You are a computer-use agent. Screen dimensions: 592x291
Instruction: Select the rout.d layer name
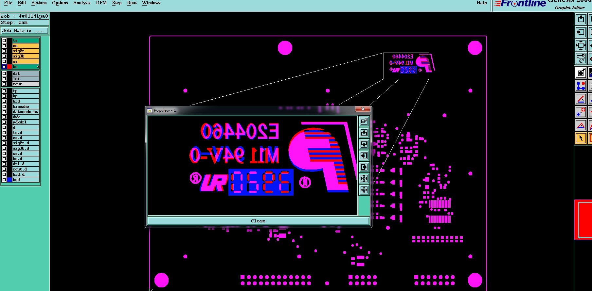coord(26,169)
